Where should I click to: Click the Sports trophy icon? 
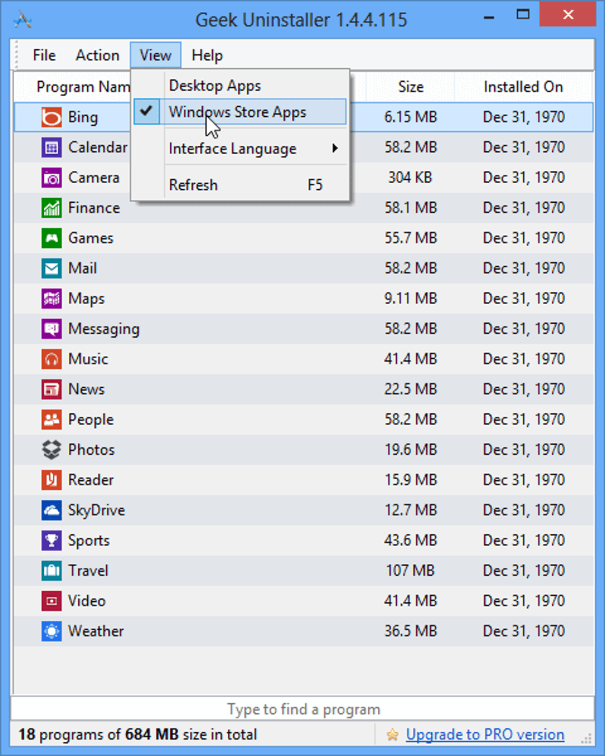(52, 541)
